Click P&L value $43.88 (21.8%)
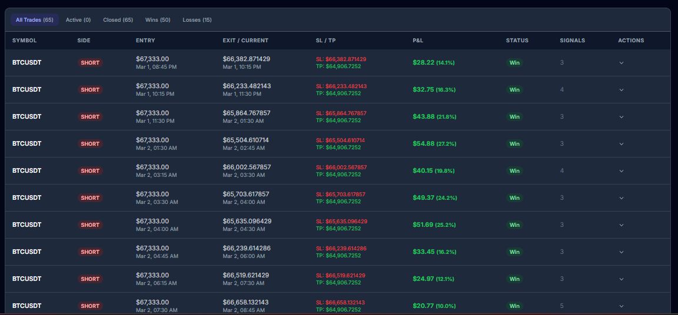The height and width of the screenshot is (315, 678). click(x=434, y=116)
